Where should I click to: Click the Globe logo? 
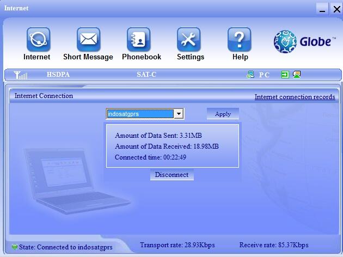pos(304,41)
